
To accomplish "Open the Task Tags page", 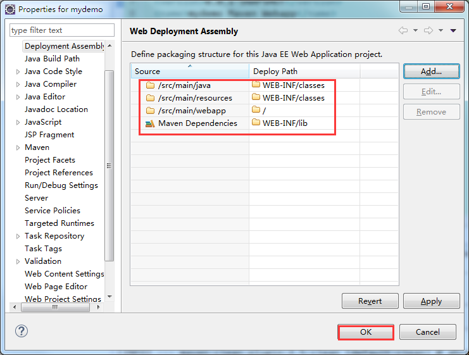I will pos(43,249).
